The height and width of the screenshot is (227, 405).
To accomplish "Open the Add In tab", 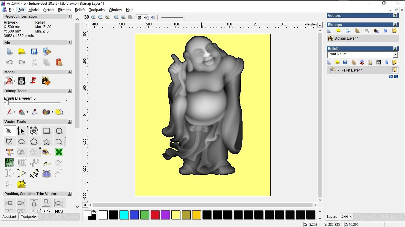I will click(x=346, y=217).
